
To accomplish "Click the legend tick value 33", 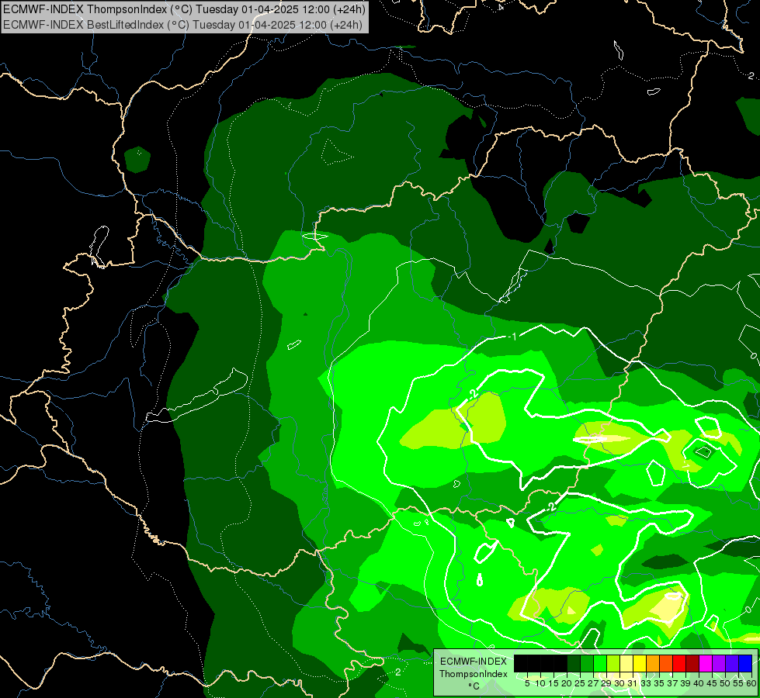I will (646, 683).
